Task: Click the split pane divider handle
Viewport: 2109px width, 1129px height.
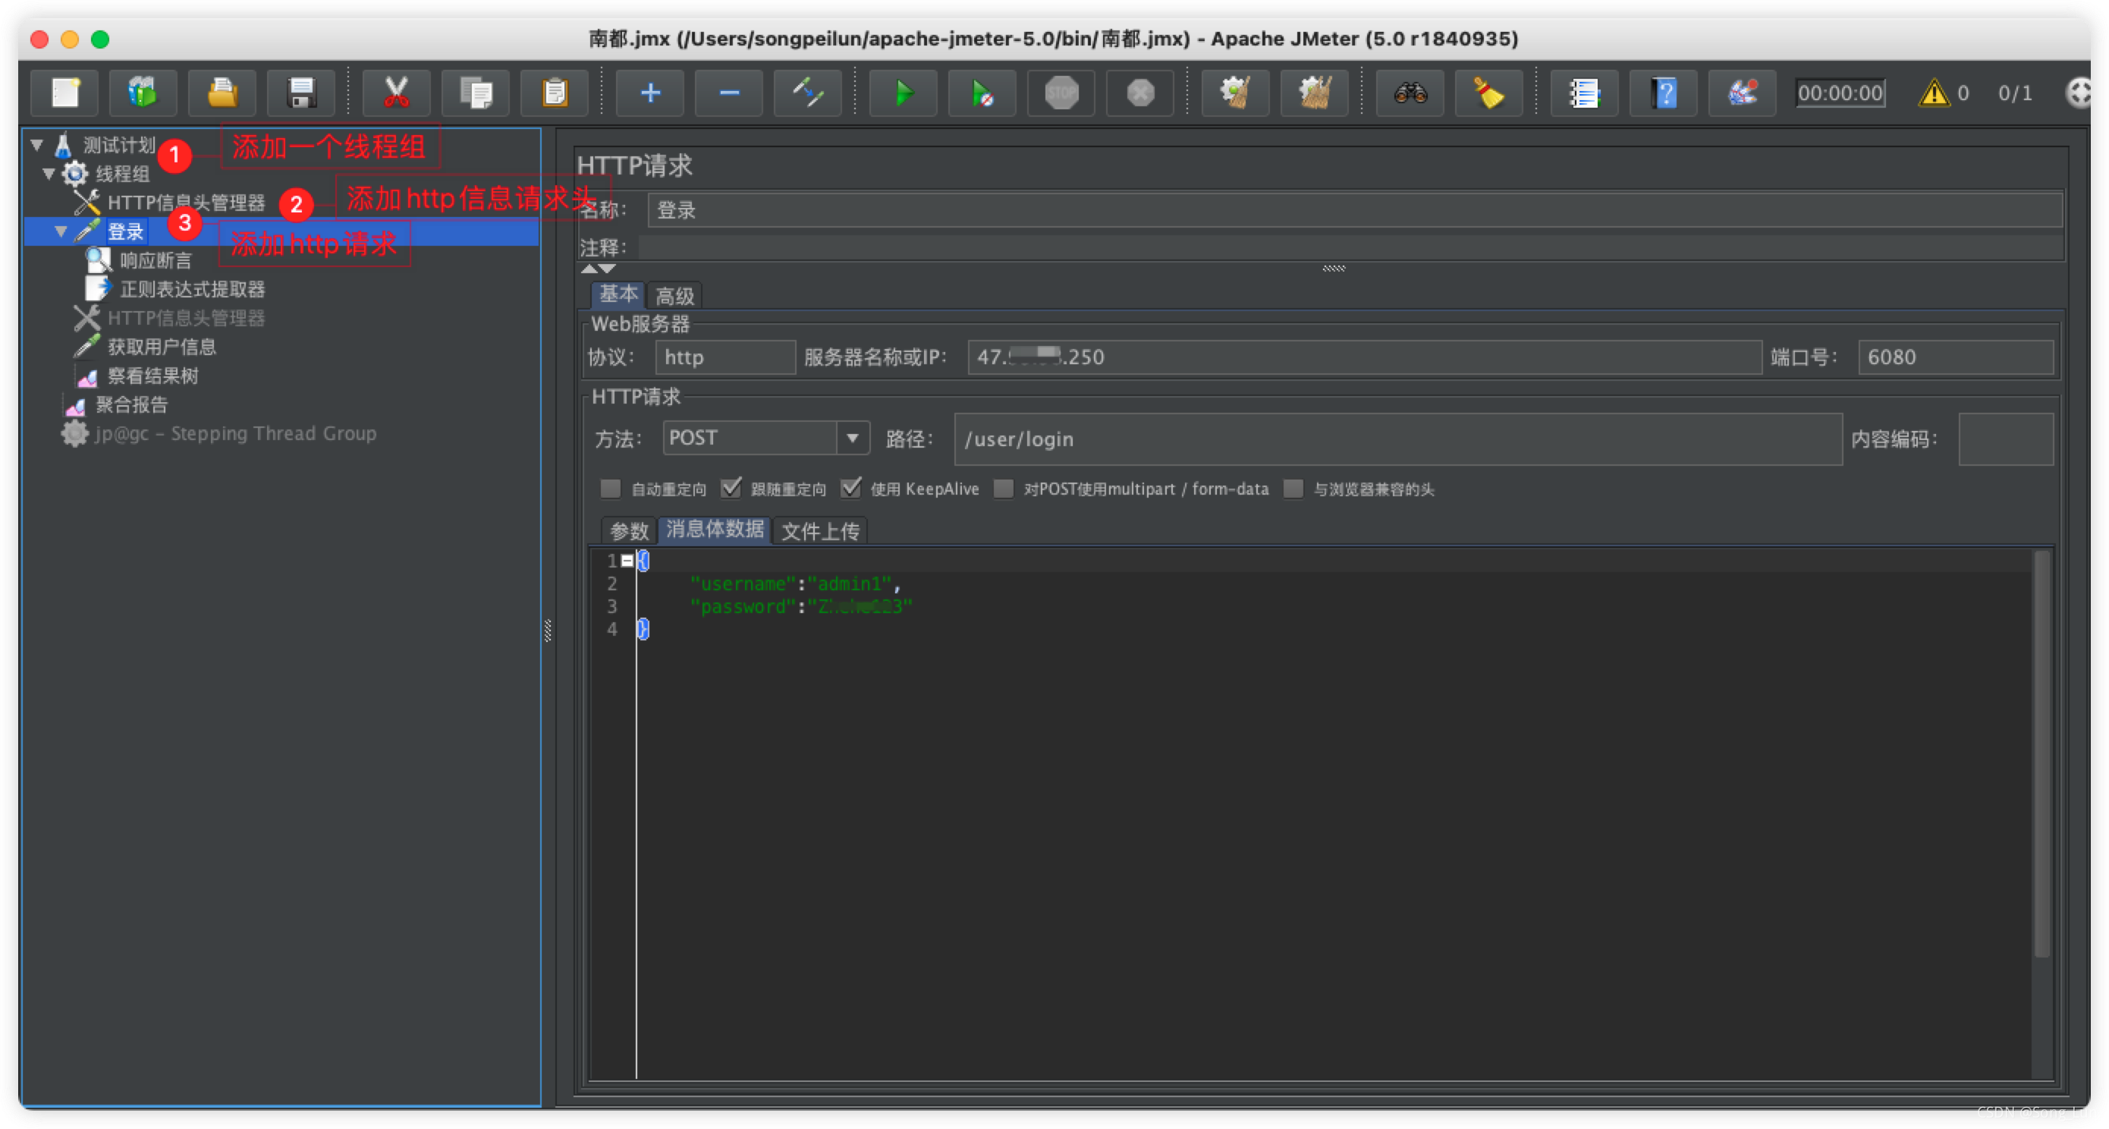Action: point(548,631)
